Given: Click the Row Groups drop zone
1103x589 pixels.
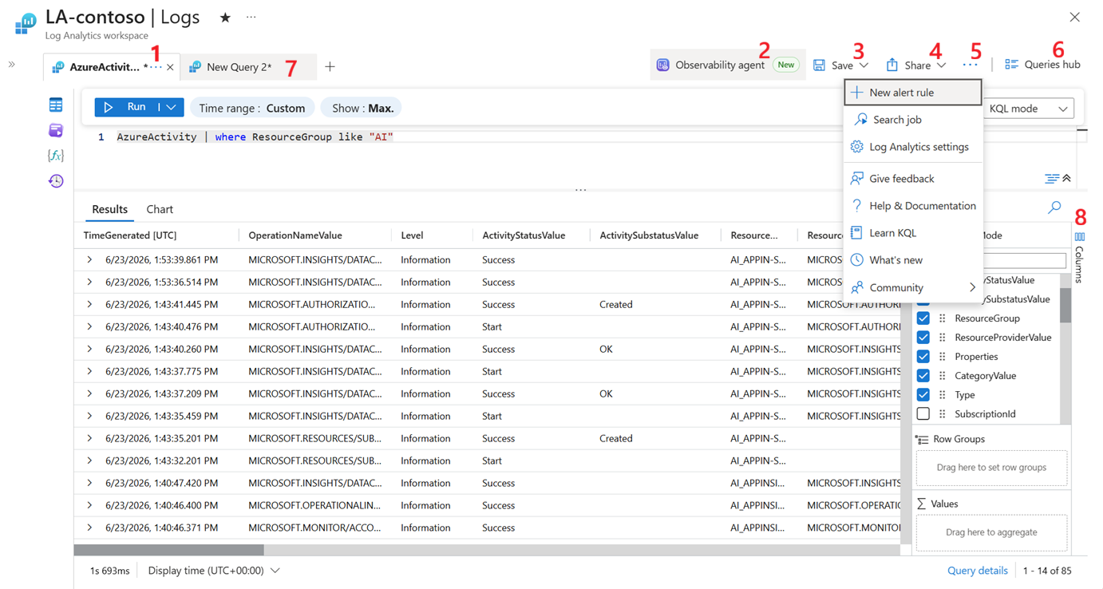Looking at the screenshot, I should pos(991,468).
